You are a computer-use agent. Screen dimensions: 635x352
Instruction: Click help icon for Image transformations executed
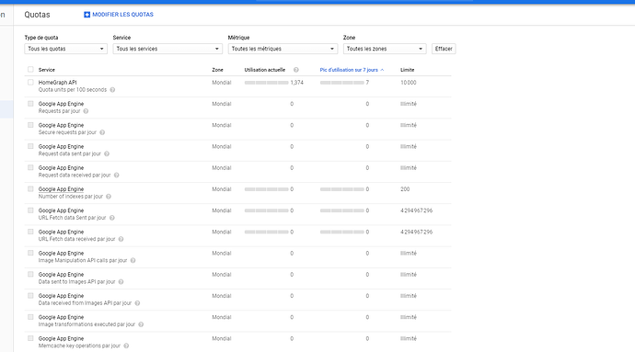click(141, 324)
